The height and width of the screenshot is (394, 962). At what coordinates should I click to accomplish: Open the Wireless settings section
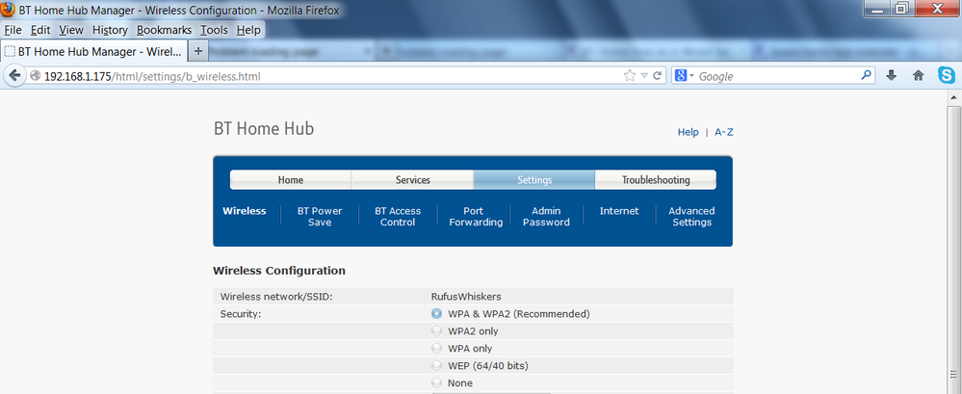point(245,211)
